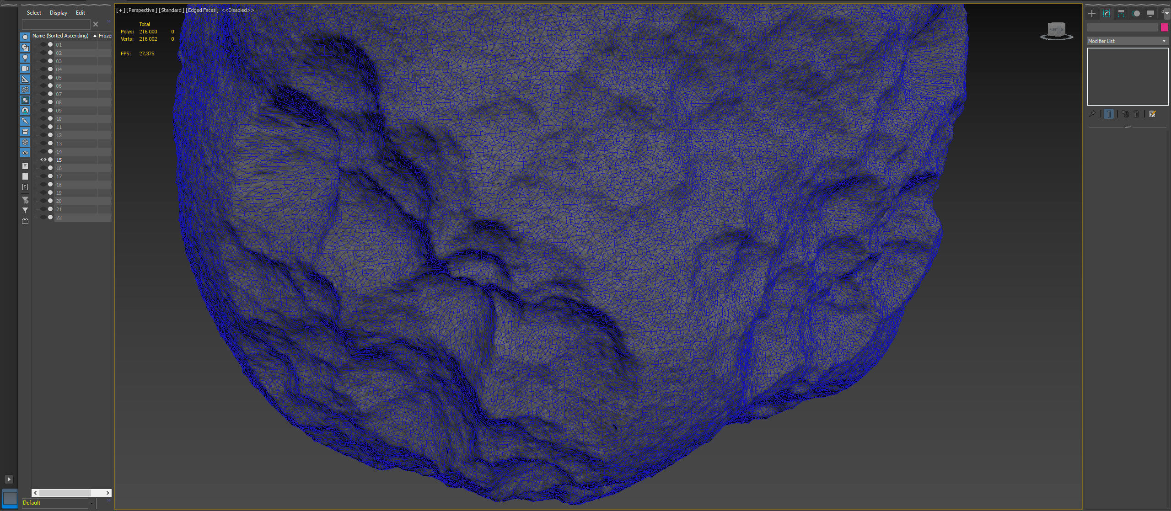The width and height of the screenshot is (1171, 511).
Task: Open the Default workspace dropdown arrow
Action: pos(92,503)
